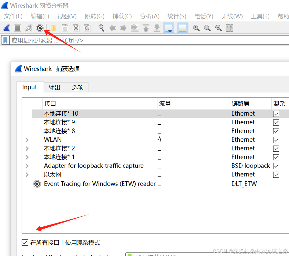Sort by 链路层 column header
The height and width of the screenshot is (256, 289).
click(x=251, y=104)
